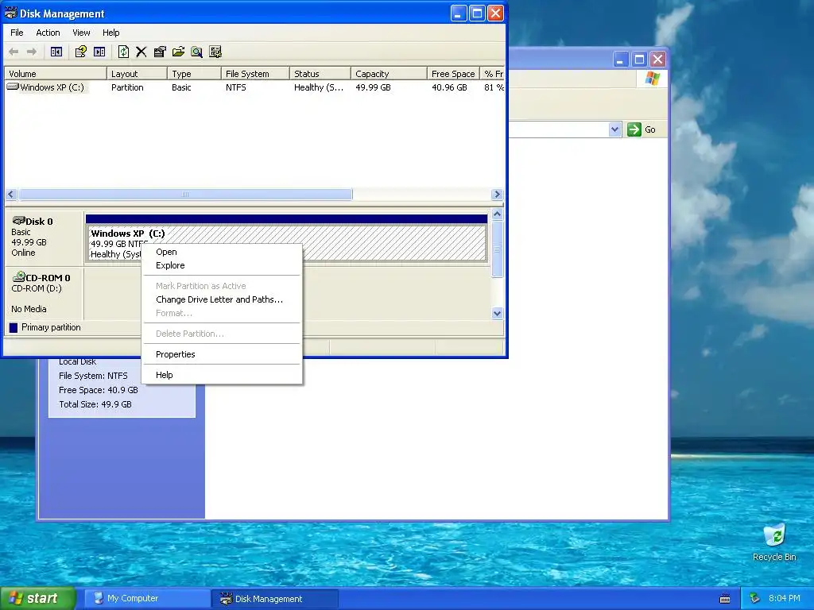
Task: Click the disk pane scroll down arrow
Action: pos(497,313)
